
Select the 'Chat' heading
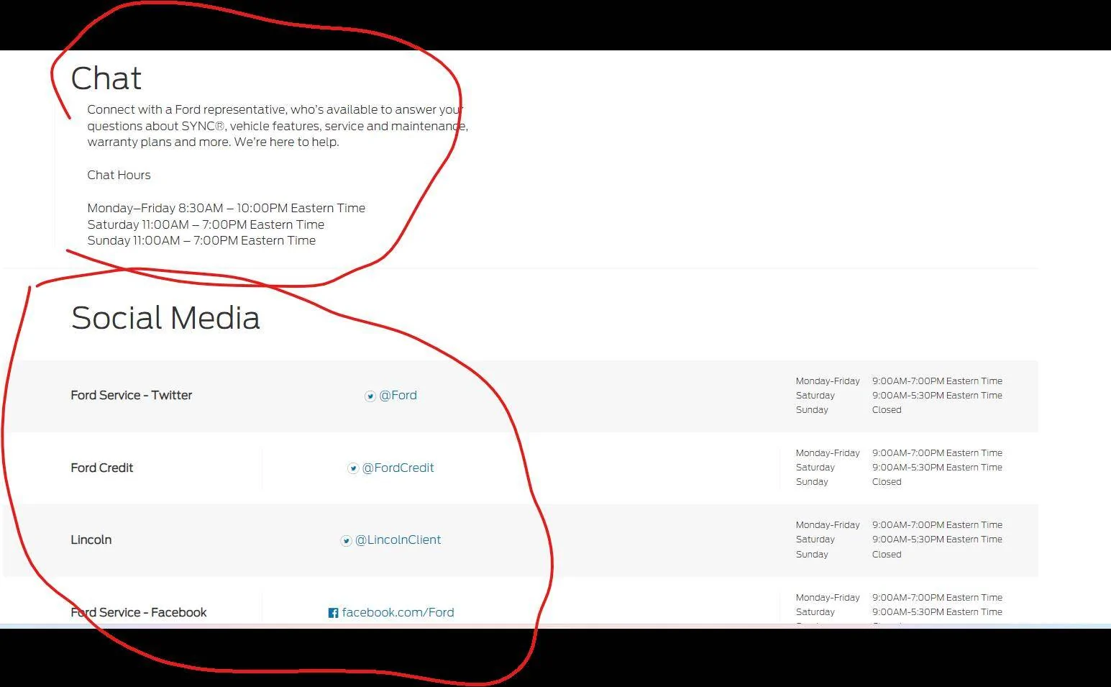coord(106,78)
